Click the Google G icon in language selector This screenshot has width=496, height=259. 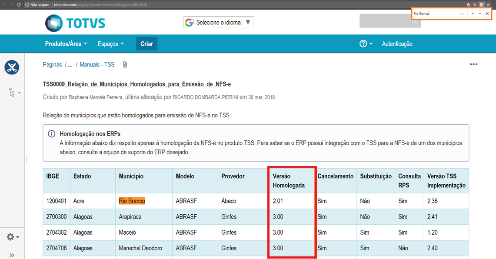[189, 23]
